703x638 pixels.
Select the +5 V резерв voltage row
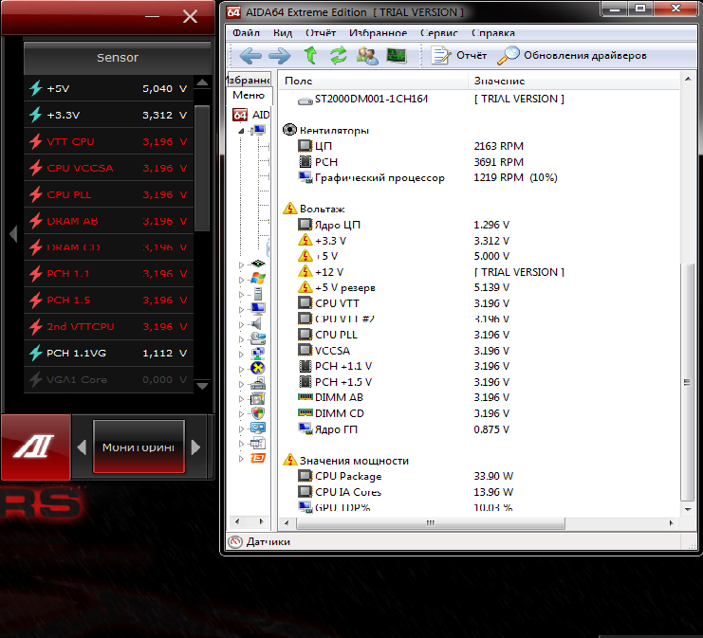[479, 287]
